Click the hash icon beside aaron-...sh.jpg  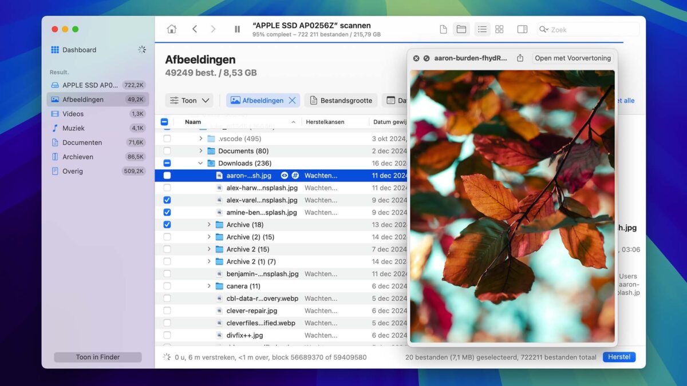pyautogui.click(x=295, y=176)
